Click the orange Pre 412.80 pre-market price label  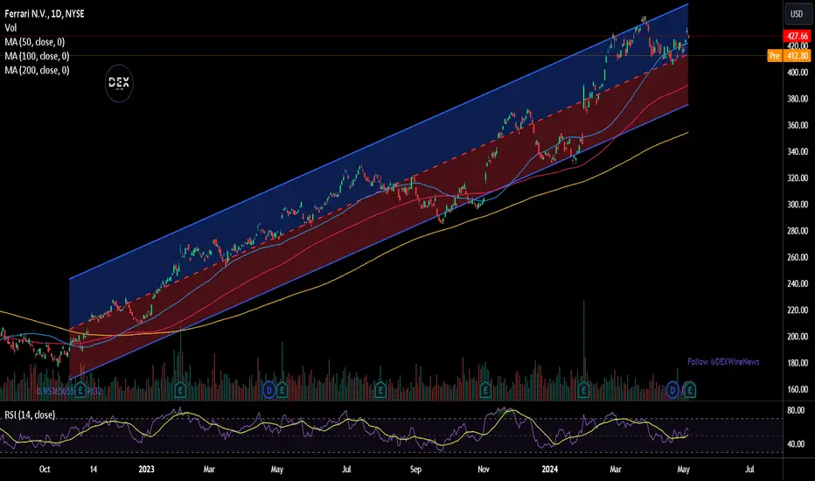(x=789, y=56)
